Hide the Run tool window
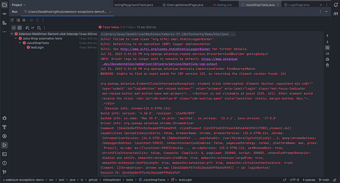 point(326,12)
